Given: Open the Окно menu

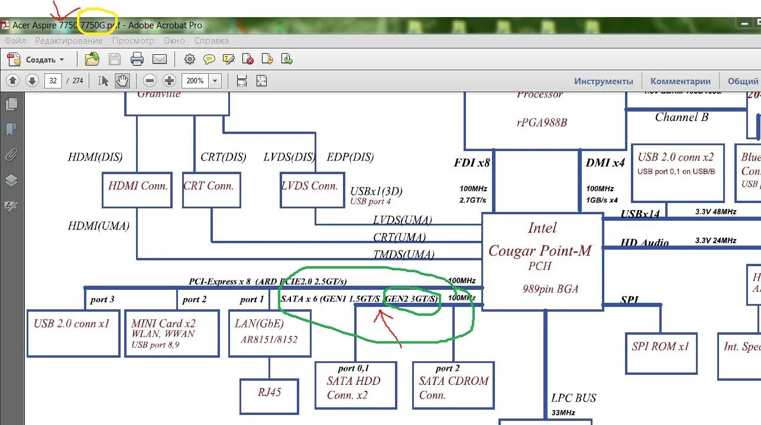Looking at the screenshot, I should 174,41.
